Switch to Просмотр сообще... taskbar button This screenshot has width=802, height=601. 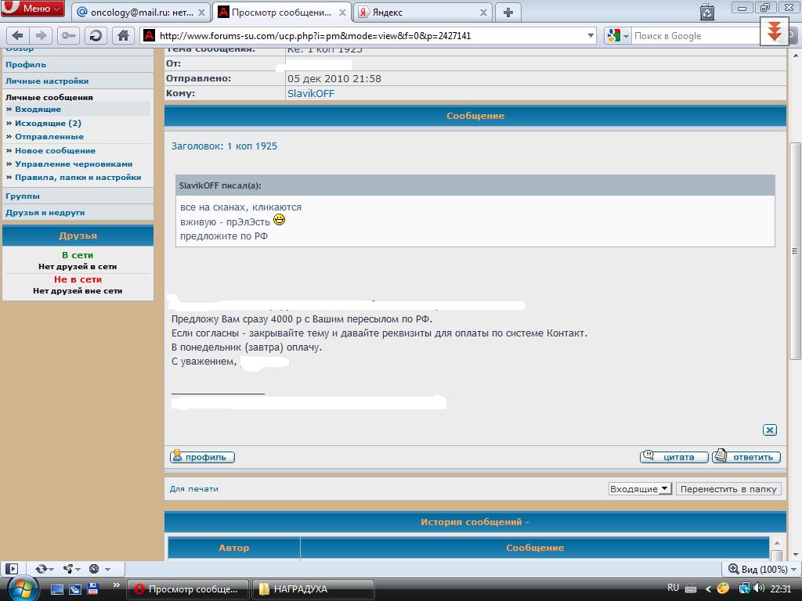pyautogui.click(x=187, y=589)
